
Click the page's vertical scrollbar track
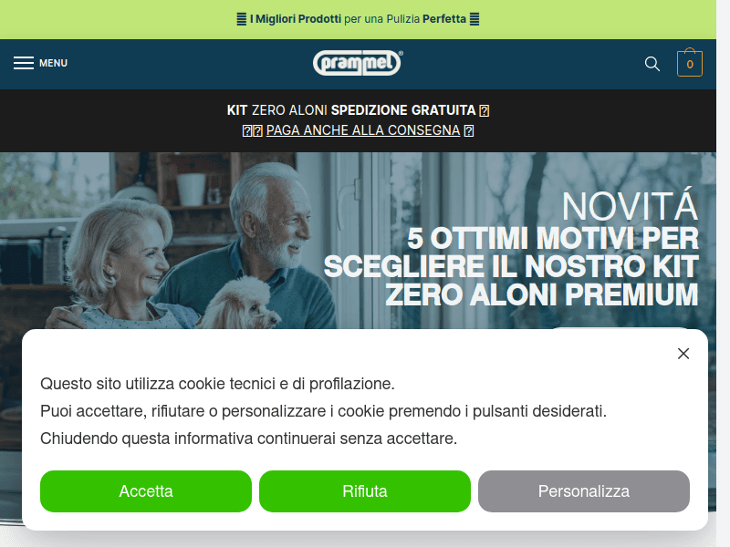pyautogui.click(x=723, y=273)
